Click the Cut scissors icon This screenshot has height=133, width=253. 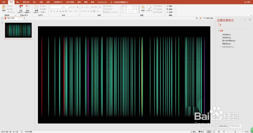tap(8, 6)
